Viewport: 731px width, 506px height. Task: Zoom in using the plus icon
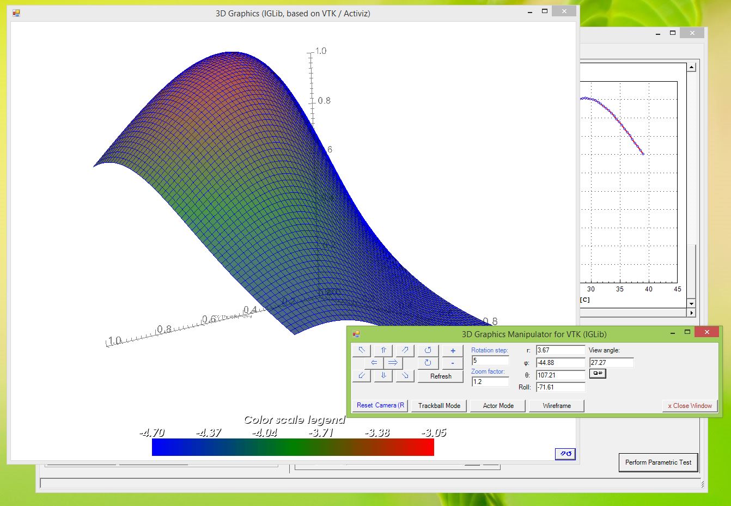point(453,350)
